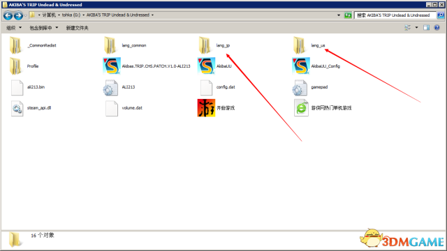Refresh the folder via green refresh icon
447x251 pixels.
point(348,15)
